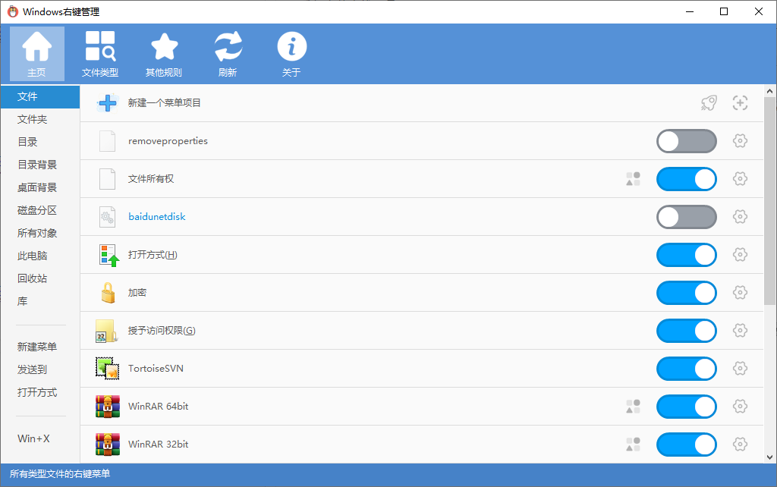Viewport: 777px width, 487px height.
Task: Go to the 主页 home tab
Action: [x=36, y=53]
